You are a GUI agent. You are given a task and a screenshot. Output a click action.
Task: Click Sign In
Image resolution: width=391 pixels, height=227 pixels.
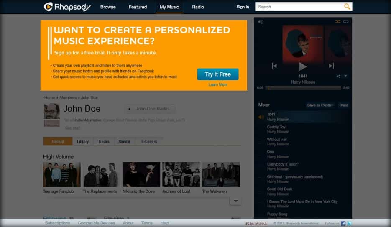(243, 7)
